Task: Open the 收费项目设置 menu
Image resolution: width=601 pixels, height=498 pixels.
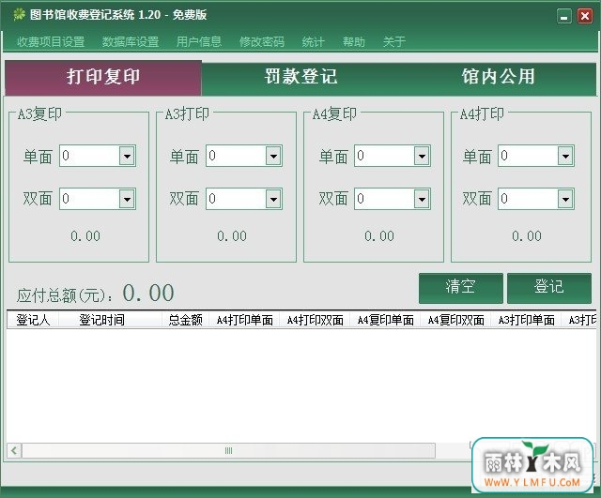Action: [51, 41]
